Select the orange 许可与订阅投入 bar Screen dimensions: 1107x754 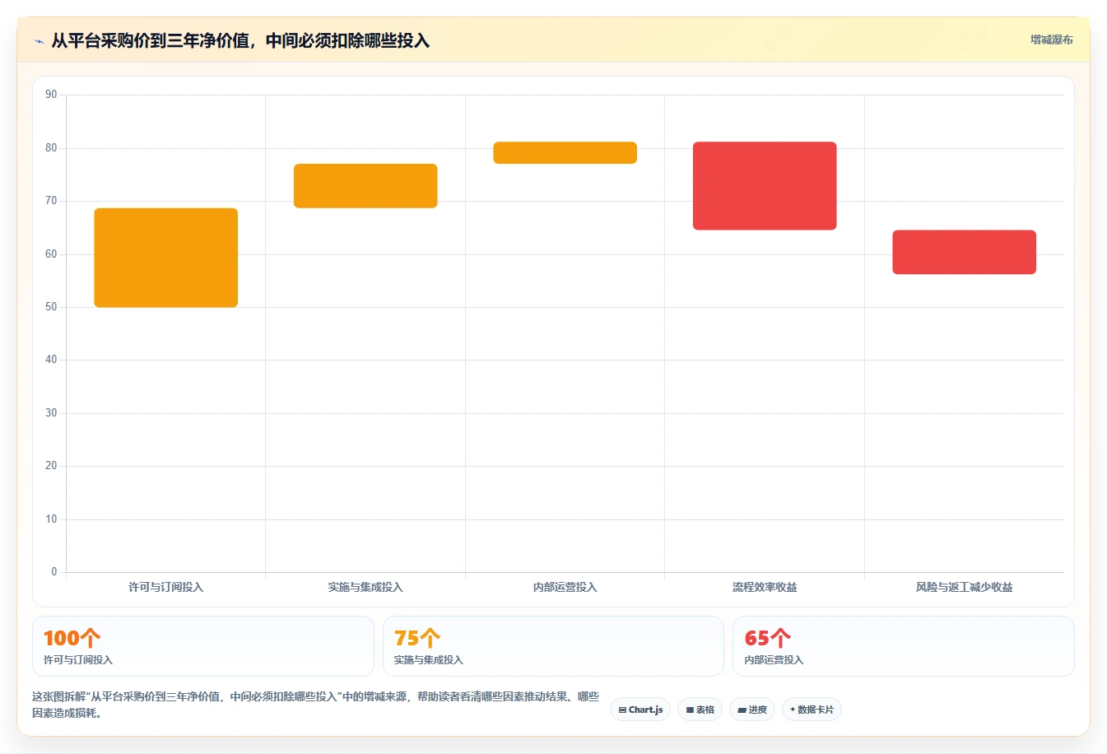pyautogui.click(x=166, y=258)
